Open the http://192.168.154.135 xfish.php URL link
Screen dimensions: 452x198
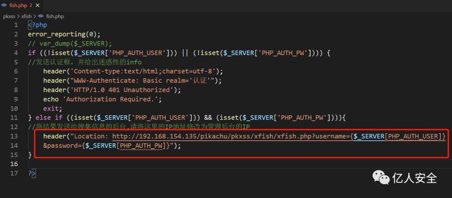click(279, 137)
